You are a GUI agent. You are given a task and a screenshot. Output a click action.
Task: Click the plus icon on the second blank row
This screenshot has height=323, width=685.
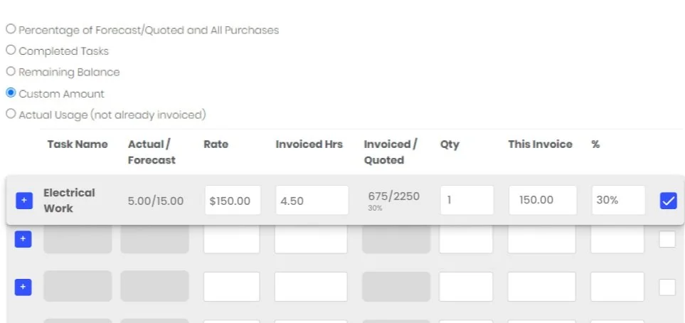coord(23,287)
